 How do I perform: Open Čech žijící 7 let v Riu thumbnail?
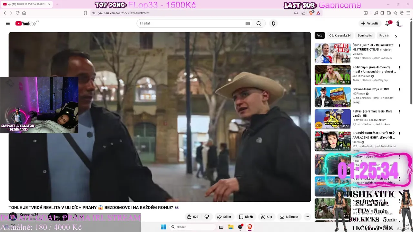pos(333,53)
